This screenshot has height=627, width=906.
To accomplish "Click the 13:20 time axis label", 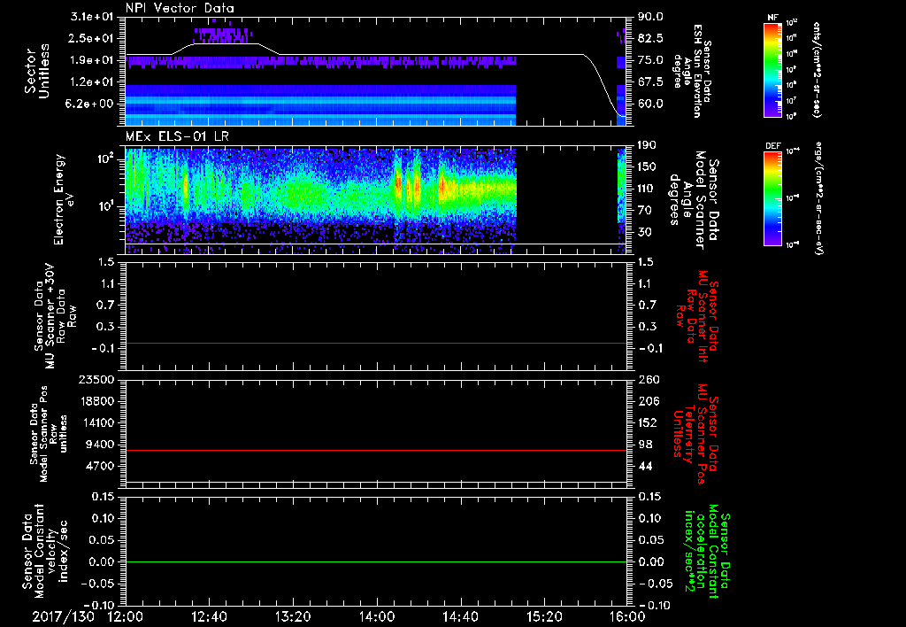I will click(x=293, y=615).
